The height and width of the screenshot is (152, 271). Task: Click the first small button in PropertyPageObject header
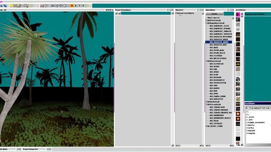116,13
